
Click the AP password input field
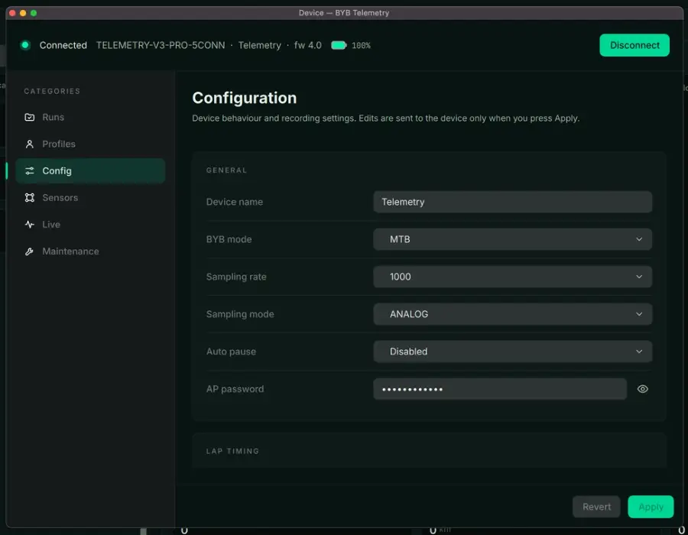pyautogui.click(x=500, y=389)
